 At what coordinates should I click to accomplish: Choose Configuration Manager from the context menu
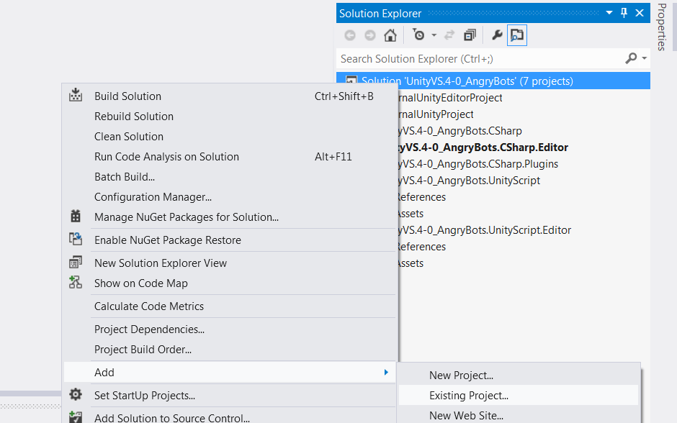pos(153,197)
